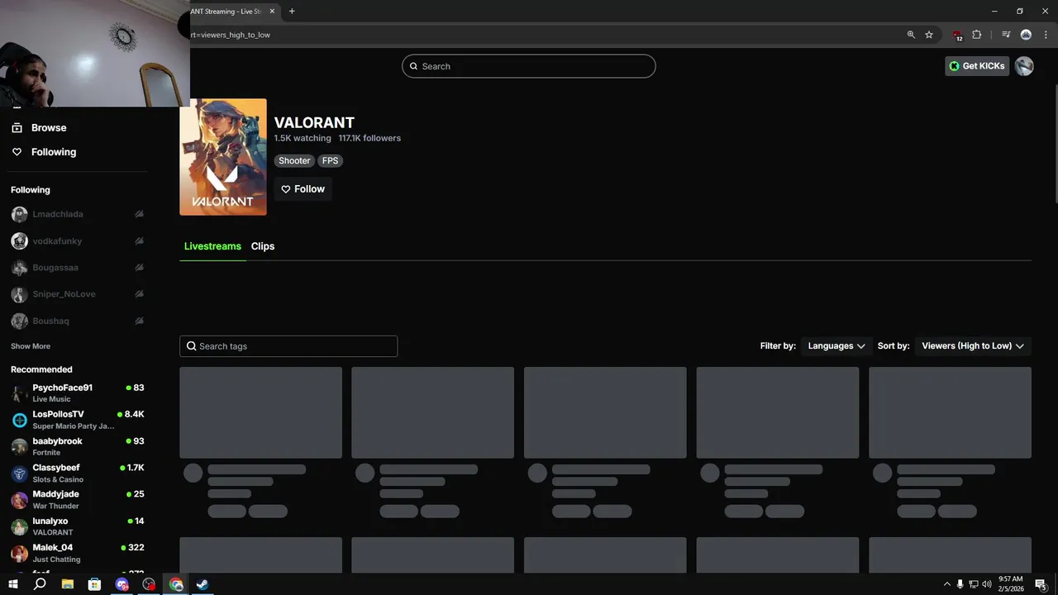
Task: Show hidden system tray icons chevron
Action: 947,584
